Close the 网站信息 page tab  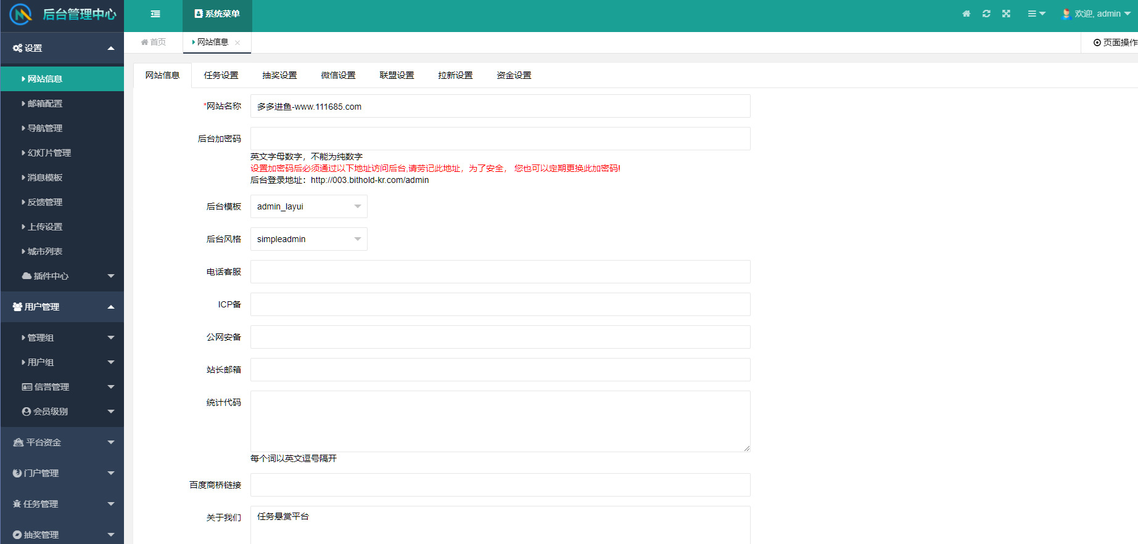(237, 43)
